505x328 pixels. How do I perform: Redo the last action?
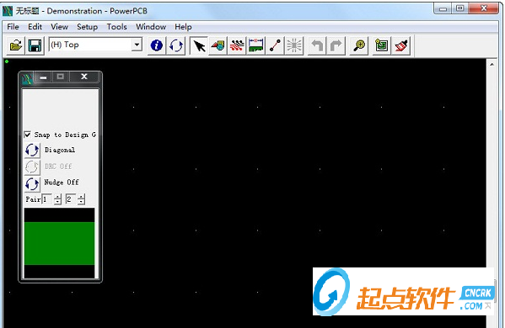(x=336, y=45)
